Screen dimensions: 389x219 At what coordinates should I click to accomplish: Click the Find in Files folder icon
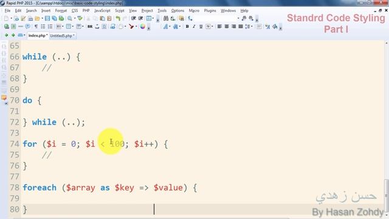pos(181,18)
